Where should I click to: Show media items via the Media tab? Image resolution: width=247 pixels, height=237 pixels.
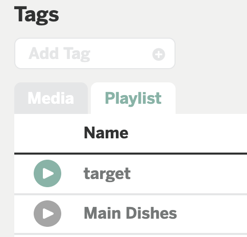pyautogui.click(x=51, y=98)
